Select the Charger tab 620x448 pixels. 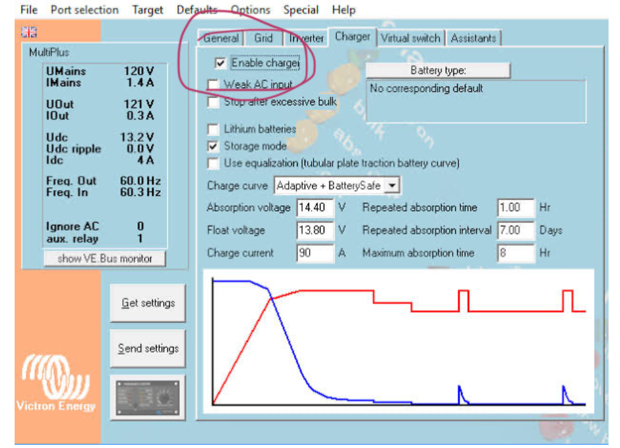(352, 37)
